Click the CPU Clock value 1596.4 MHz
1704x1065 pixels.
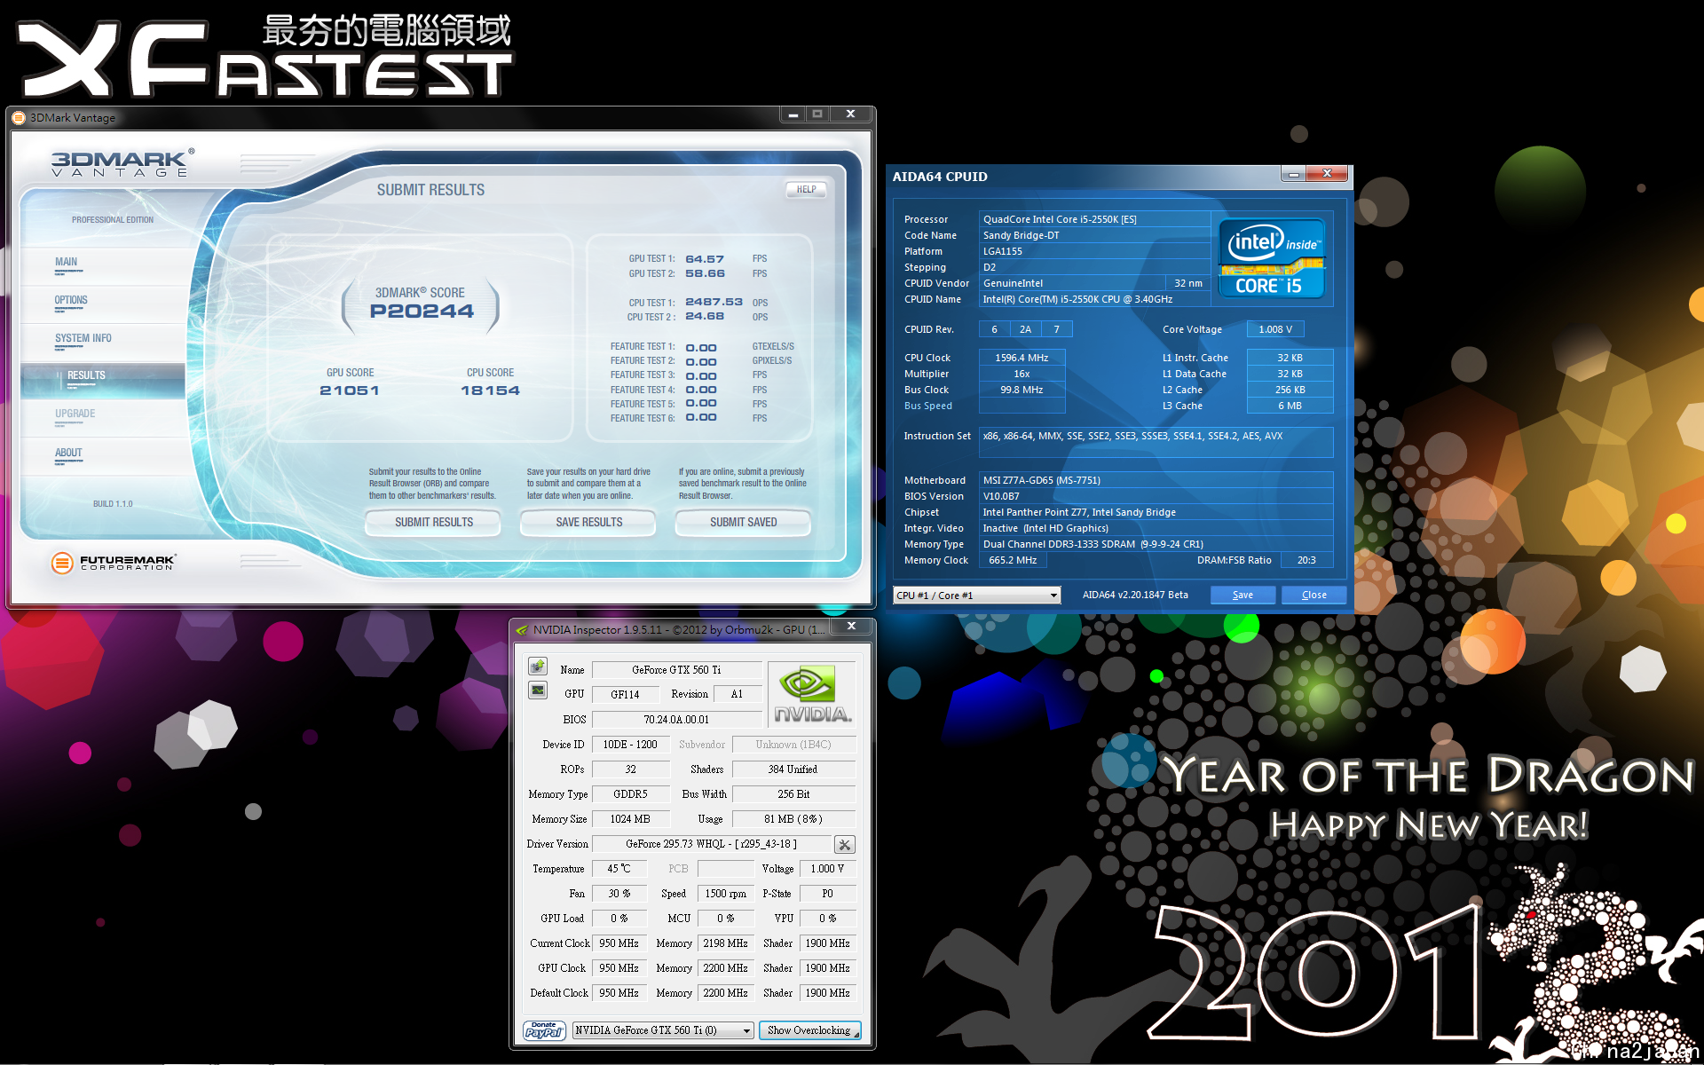point(1022,358)
